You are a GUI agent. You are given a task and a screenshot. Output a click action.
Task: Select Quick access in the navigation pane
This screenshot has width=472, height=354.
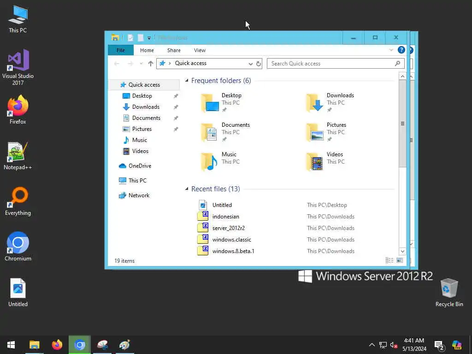click(x=144, y=85)
